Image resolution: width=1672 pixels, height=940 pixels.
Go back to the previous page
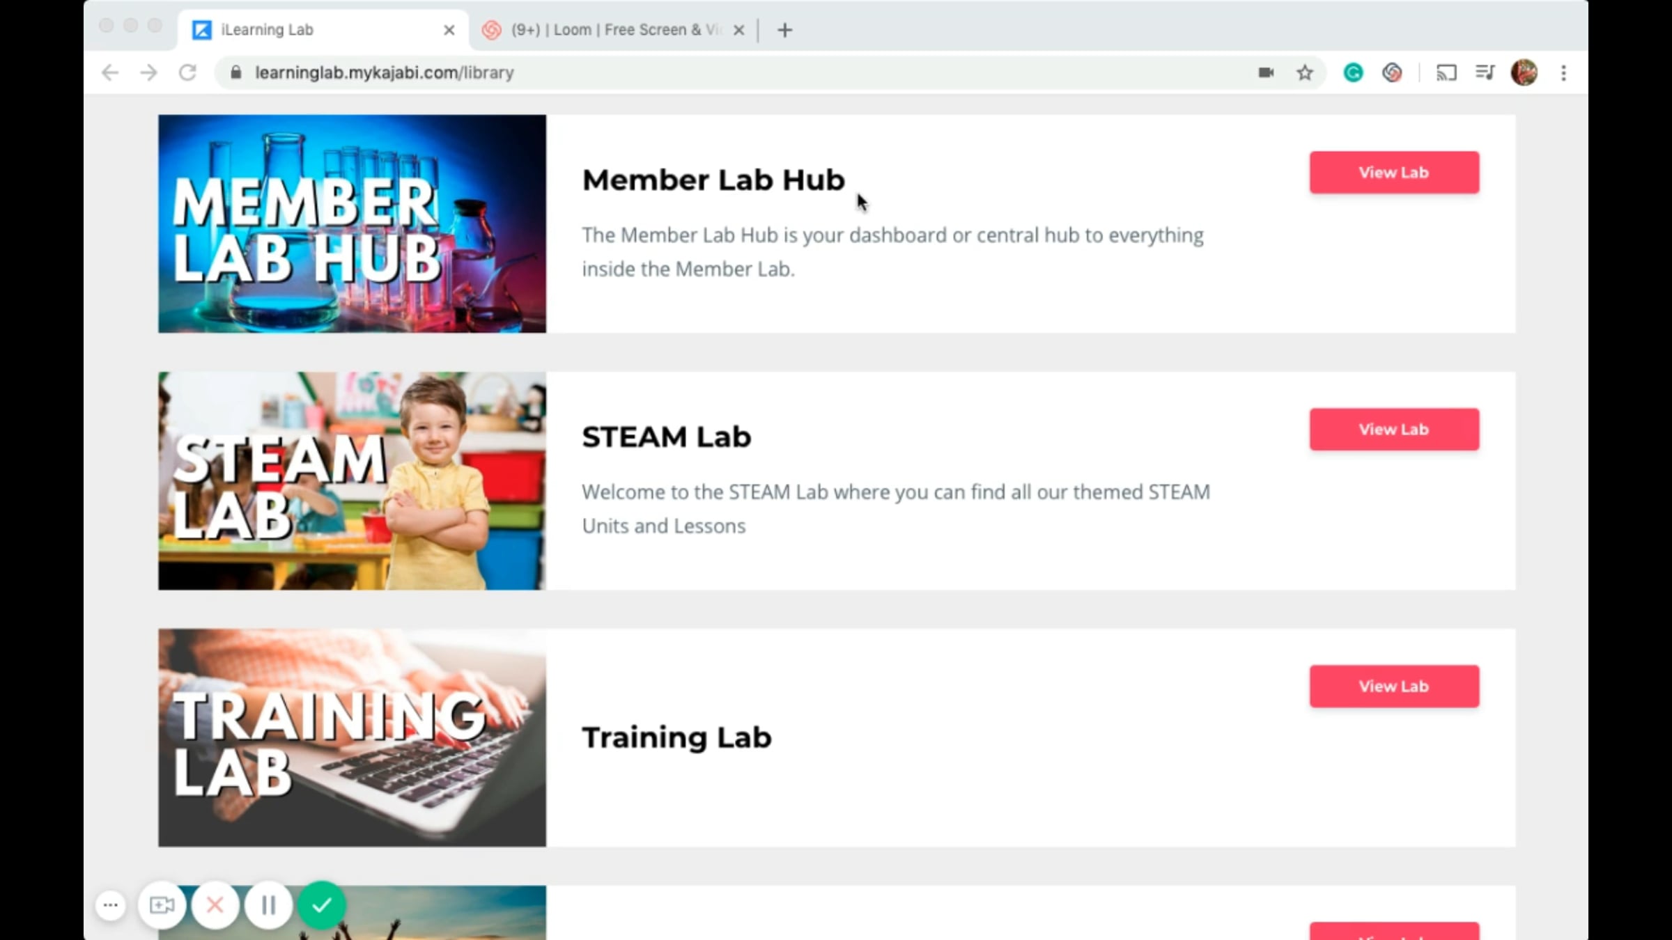click(x=110, y=72)
